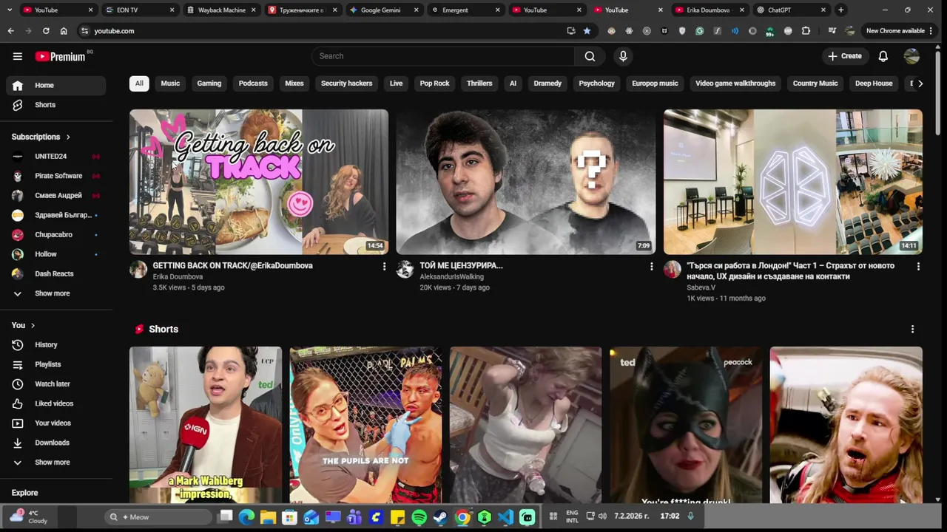Viewport: 947px width, 532px height.
Task: Select the Pop Rock chip
Action: coord(434,83)
